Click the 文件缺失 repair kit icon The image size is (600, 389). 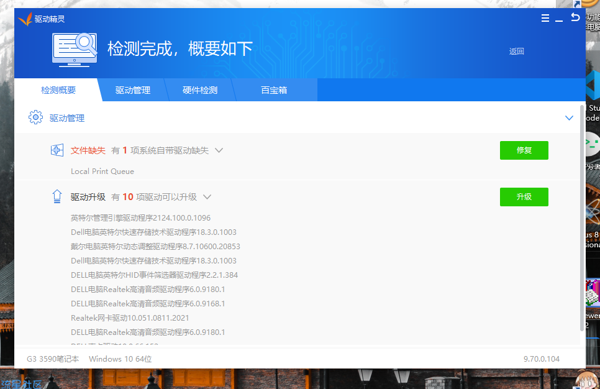coord(57,150)
